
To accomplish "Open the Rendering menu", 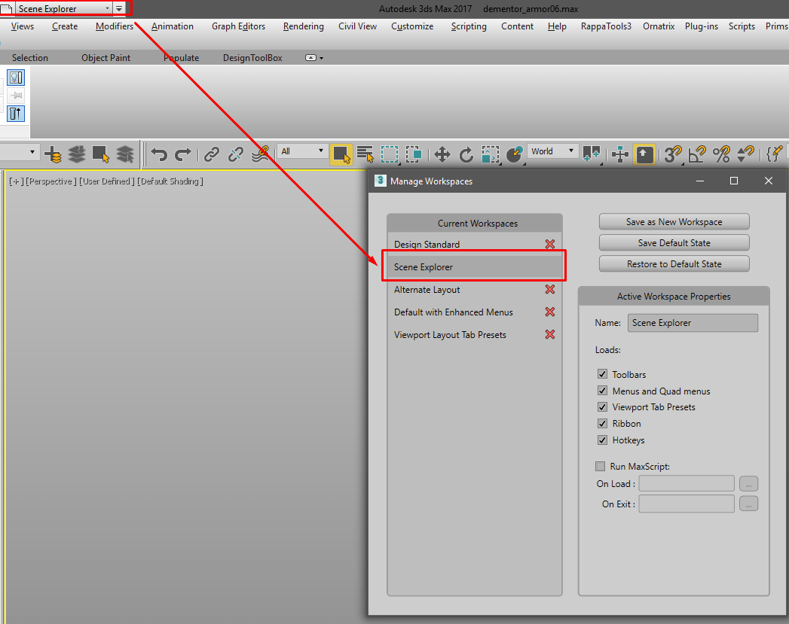I will pos(304,26).
